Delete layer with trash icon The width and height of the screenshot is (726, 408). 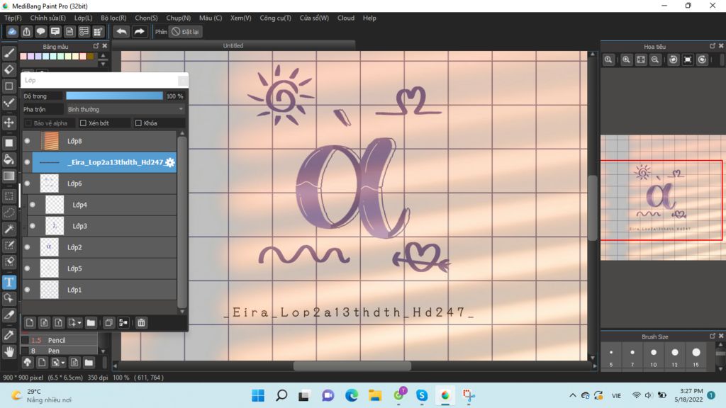click(141, 322)
